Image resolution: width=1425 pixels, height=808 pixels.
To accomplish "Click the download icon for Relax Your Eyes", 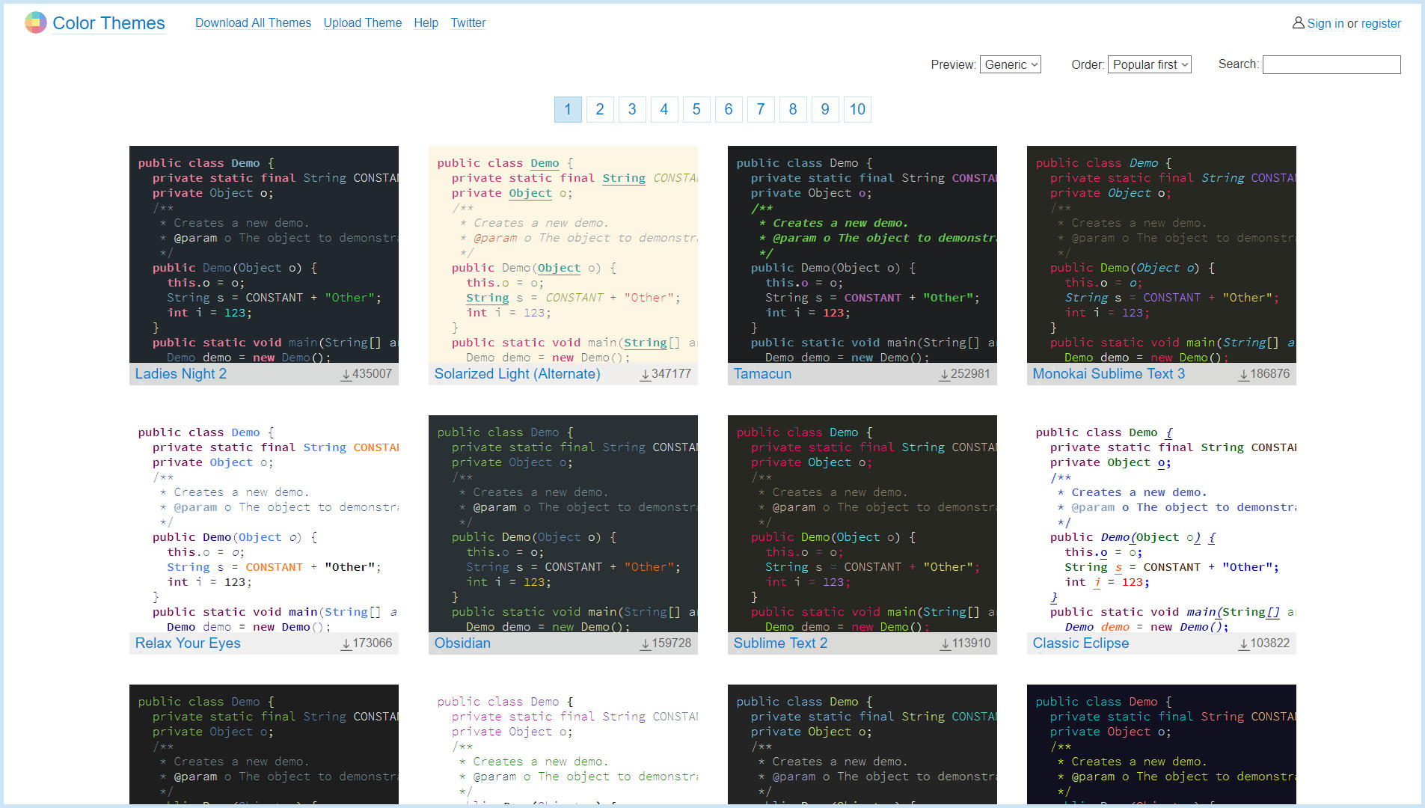I will click(346, 643).
